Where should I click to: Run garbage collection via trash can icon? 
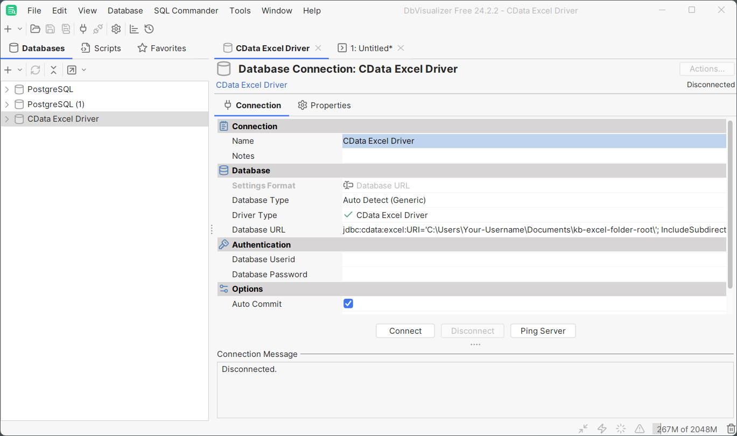(x=731, y=428)
